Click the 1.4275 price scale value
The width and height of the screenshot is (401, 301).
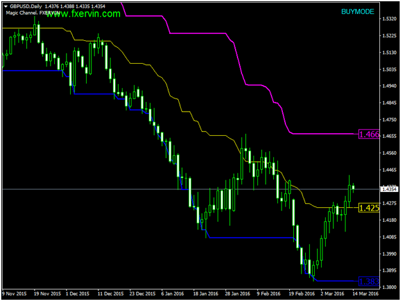(x=390, y=203)
